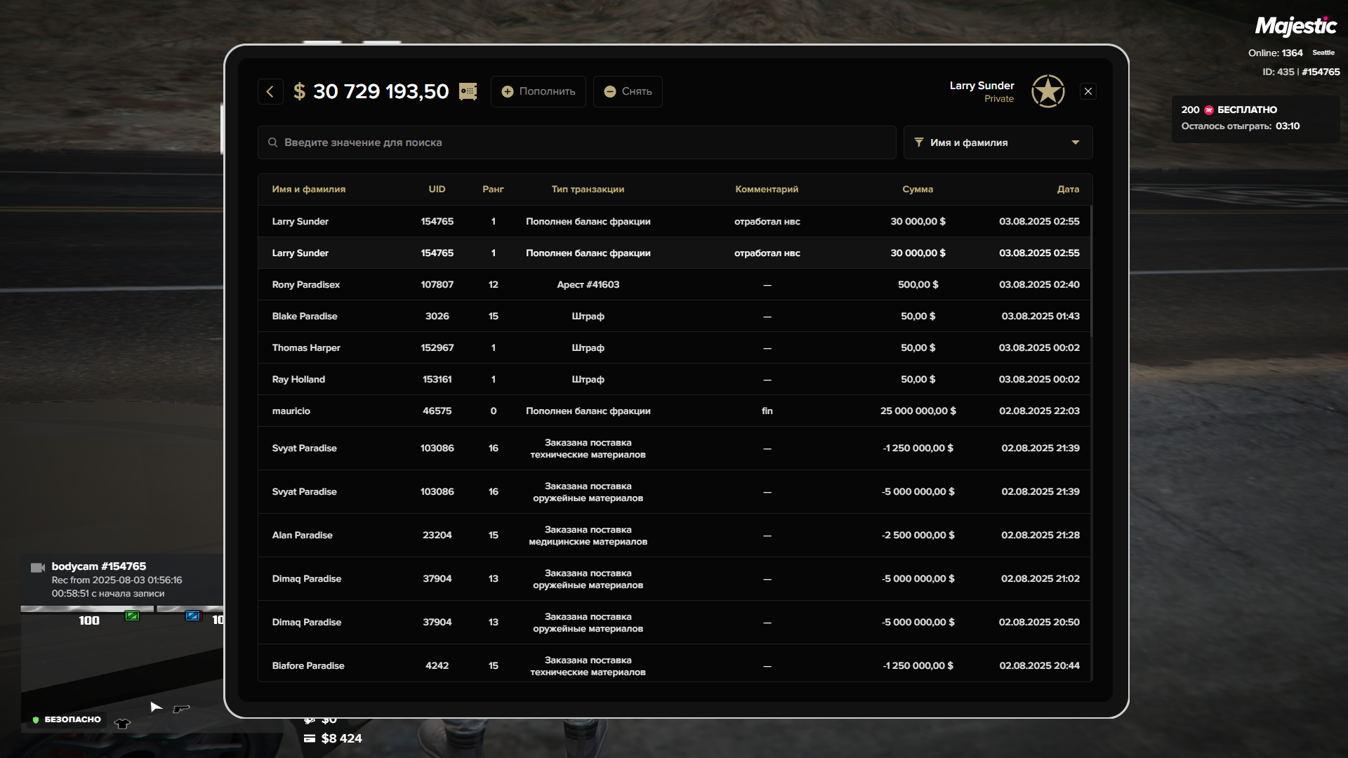
Task: Click the Online: 1364 counter
Action: [1275, 53]
